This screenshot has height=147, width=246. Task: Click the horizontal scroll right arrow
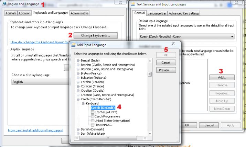pyautogui.click(x=145, y=138)
